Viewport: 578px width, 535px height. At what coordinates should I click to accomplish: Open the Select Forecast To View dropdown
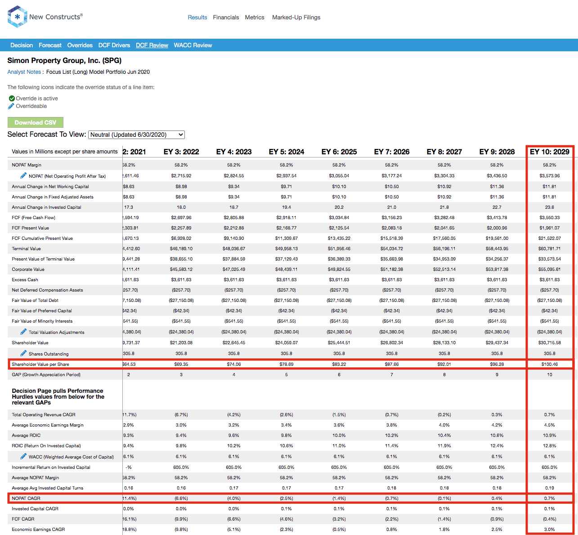pyautogui.click(x=137, y=135)
